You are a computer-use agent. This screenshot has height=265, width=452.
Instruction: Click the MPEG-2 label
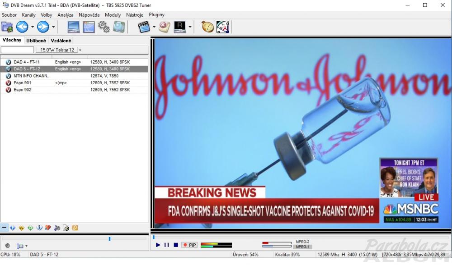click(302, 242)
